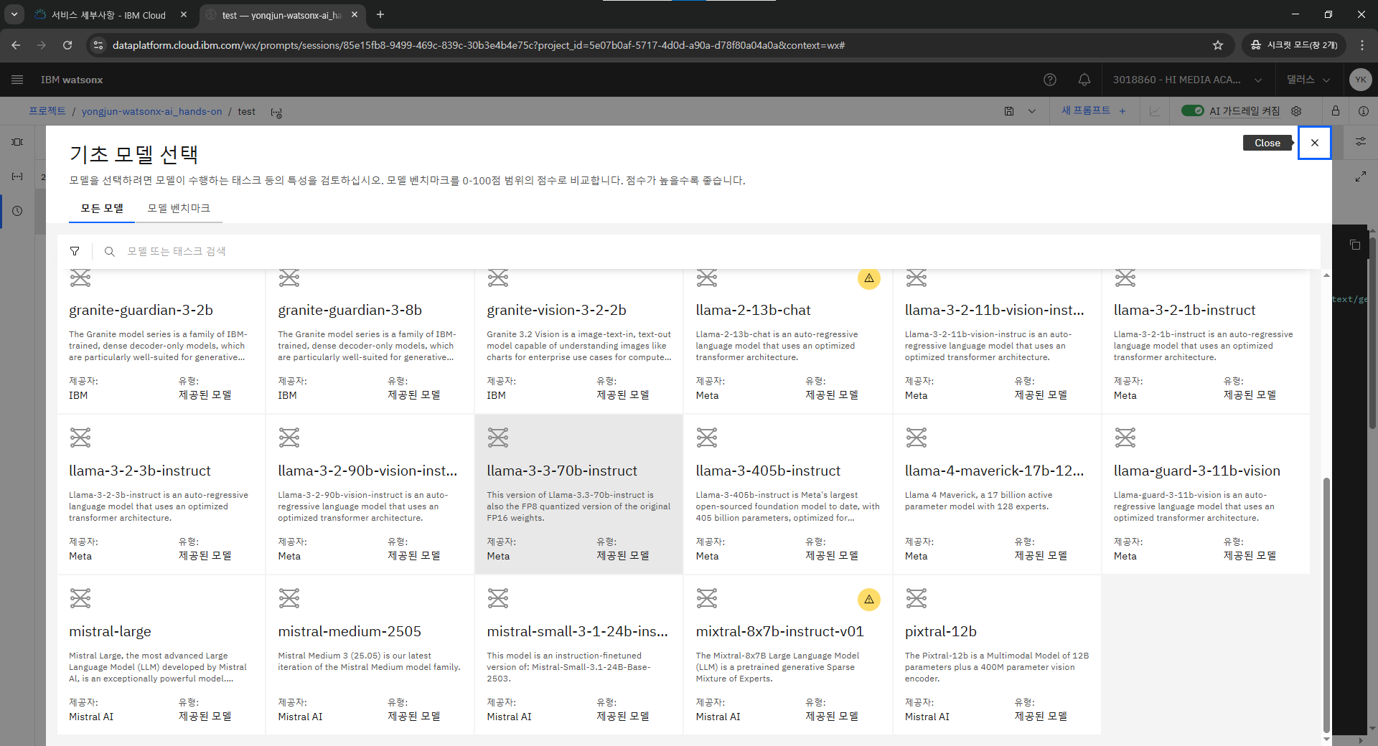This screenshot has height=746, width=1378.
Task: Bookmark this page with the star icon
Action: point(1218,45)
